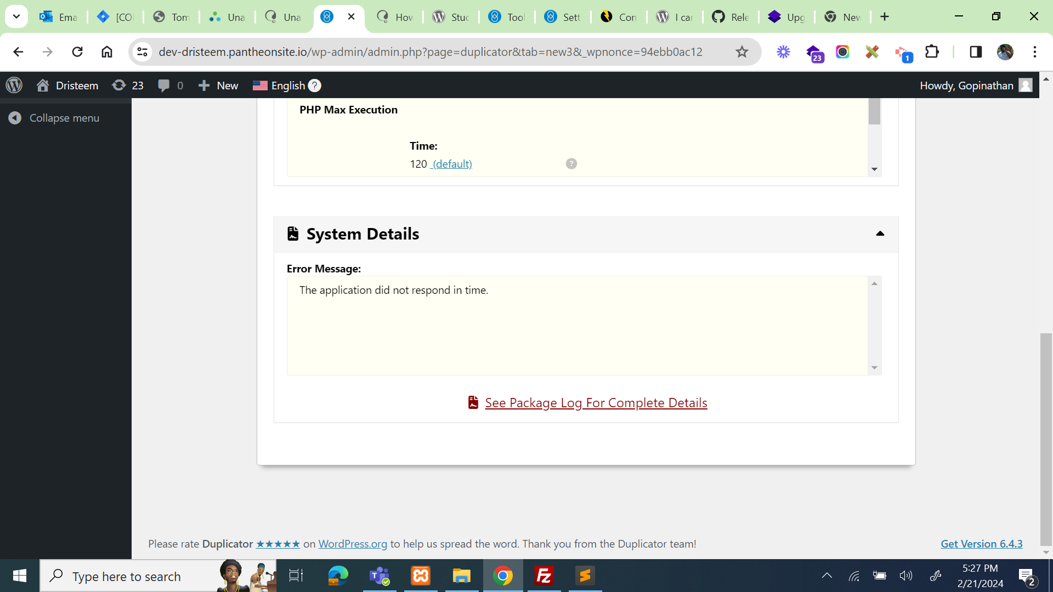Show hidden system tray icons
Image resolution: width=1053 pixels, height=592 pixels.
827,576
